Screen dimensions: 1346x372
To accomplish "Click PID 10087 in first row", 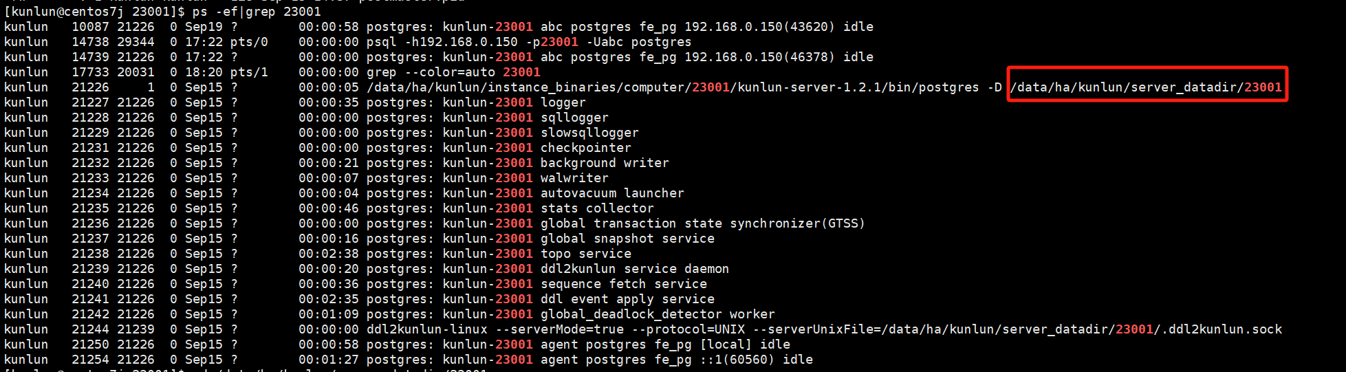I will pos(90,27).
